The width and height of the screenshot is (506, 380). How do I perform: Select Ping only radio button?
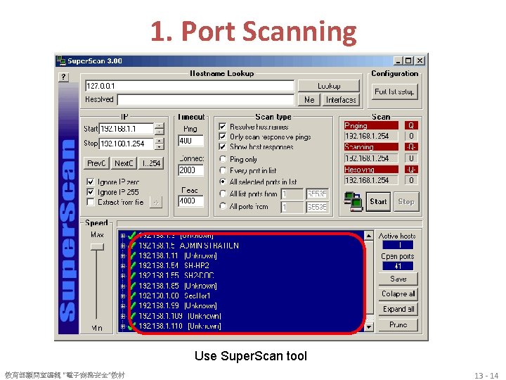tap(223, 159)
